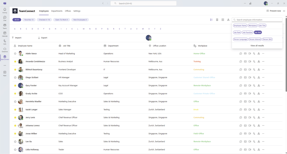This screenshot has height=154, width=287.
Task: Sort by Workplace column header
Action: (202, 46)
